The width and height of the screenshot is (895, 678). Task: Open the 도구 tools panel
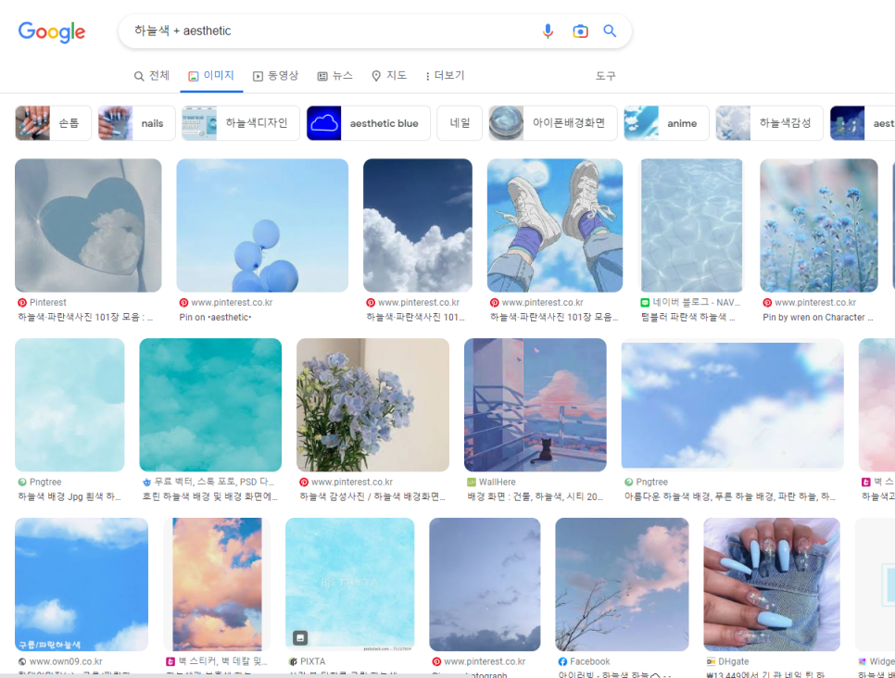(x=605, y=76)
